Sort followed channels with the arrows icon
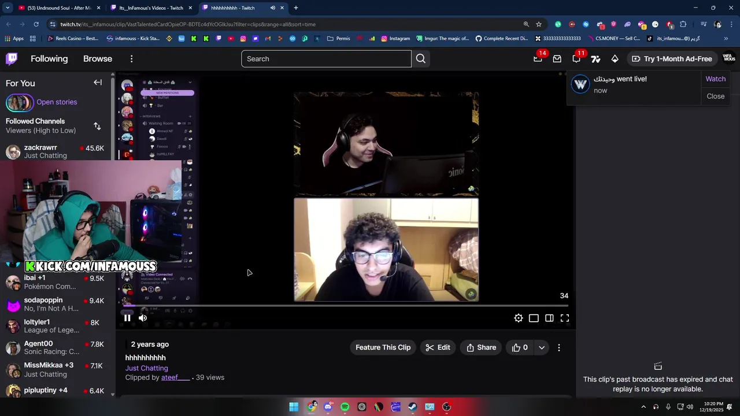Image resolution: width=740 pixels, height=416 pixels. (x=97, y=126)
